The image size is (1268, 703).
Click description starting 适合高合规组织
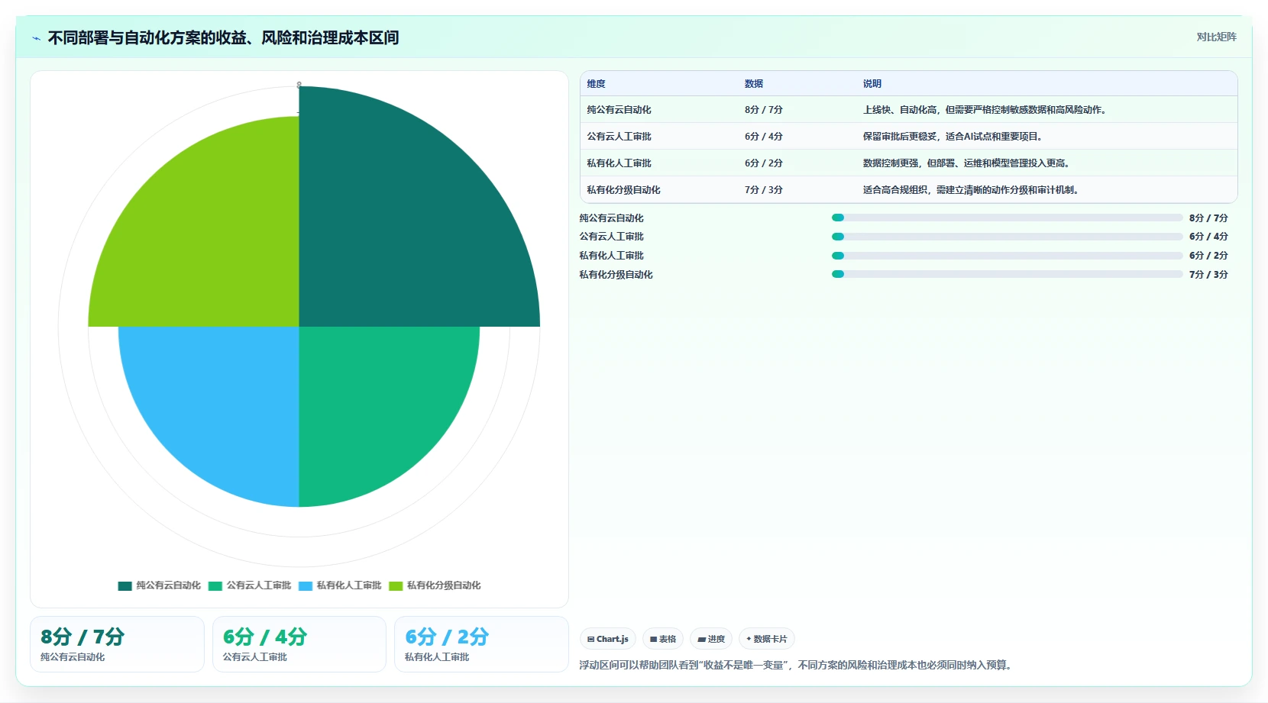pos(971,190)
